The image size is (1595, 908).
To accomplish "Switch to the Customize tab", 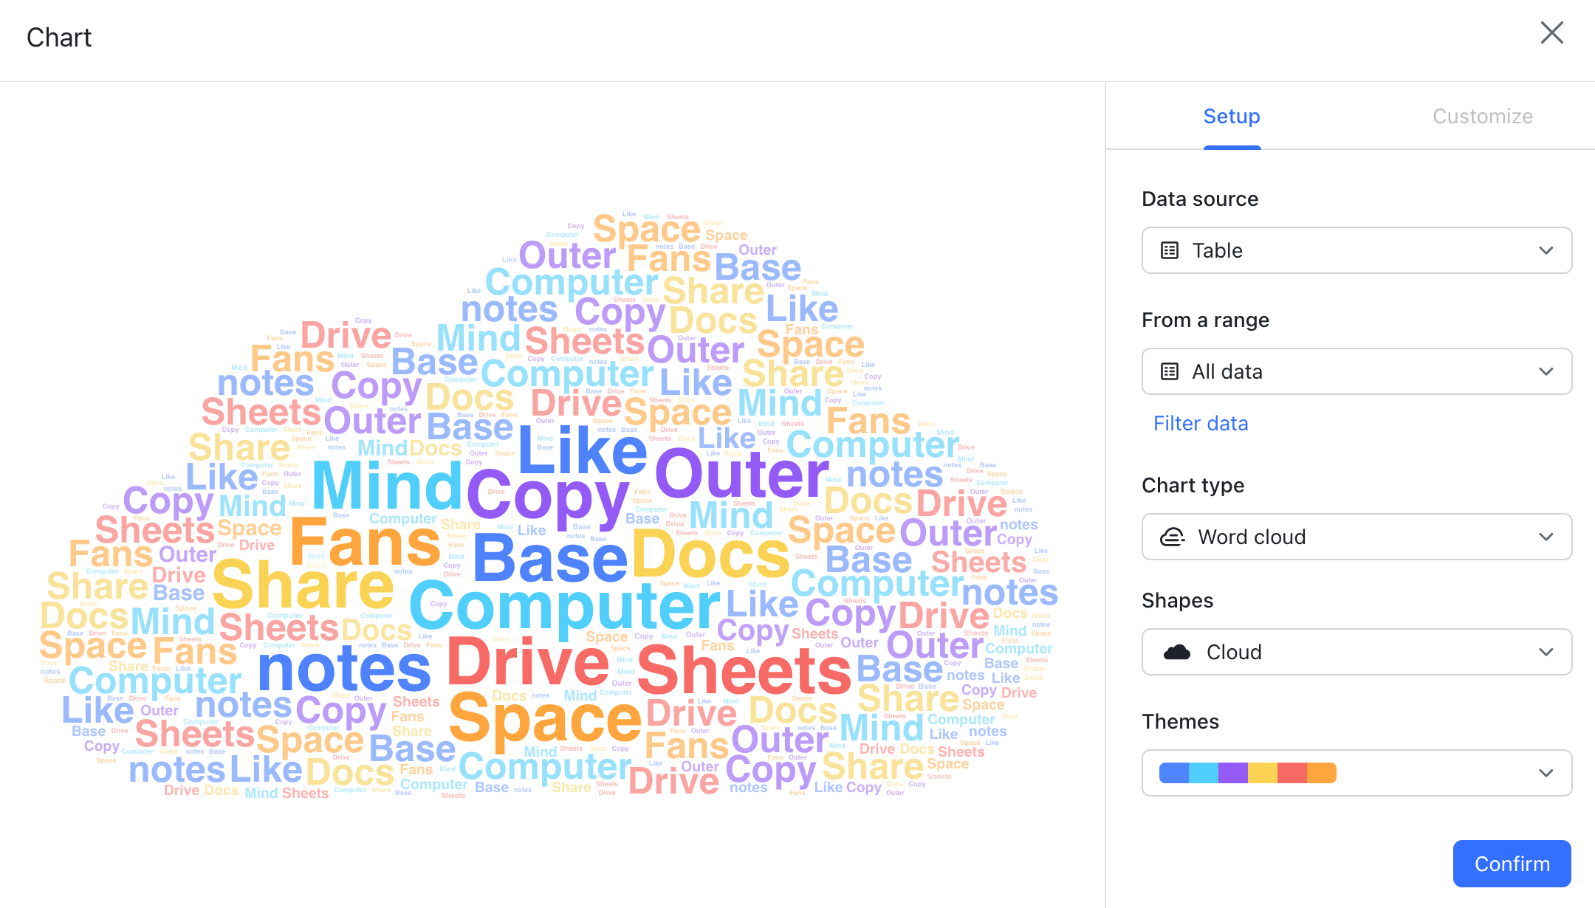I will pos(1482,116).
